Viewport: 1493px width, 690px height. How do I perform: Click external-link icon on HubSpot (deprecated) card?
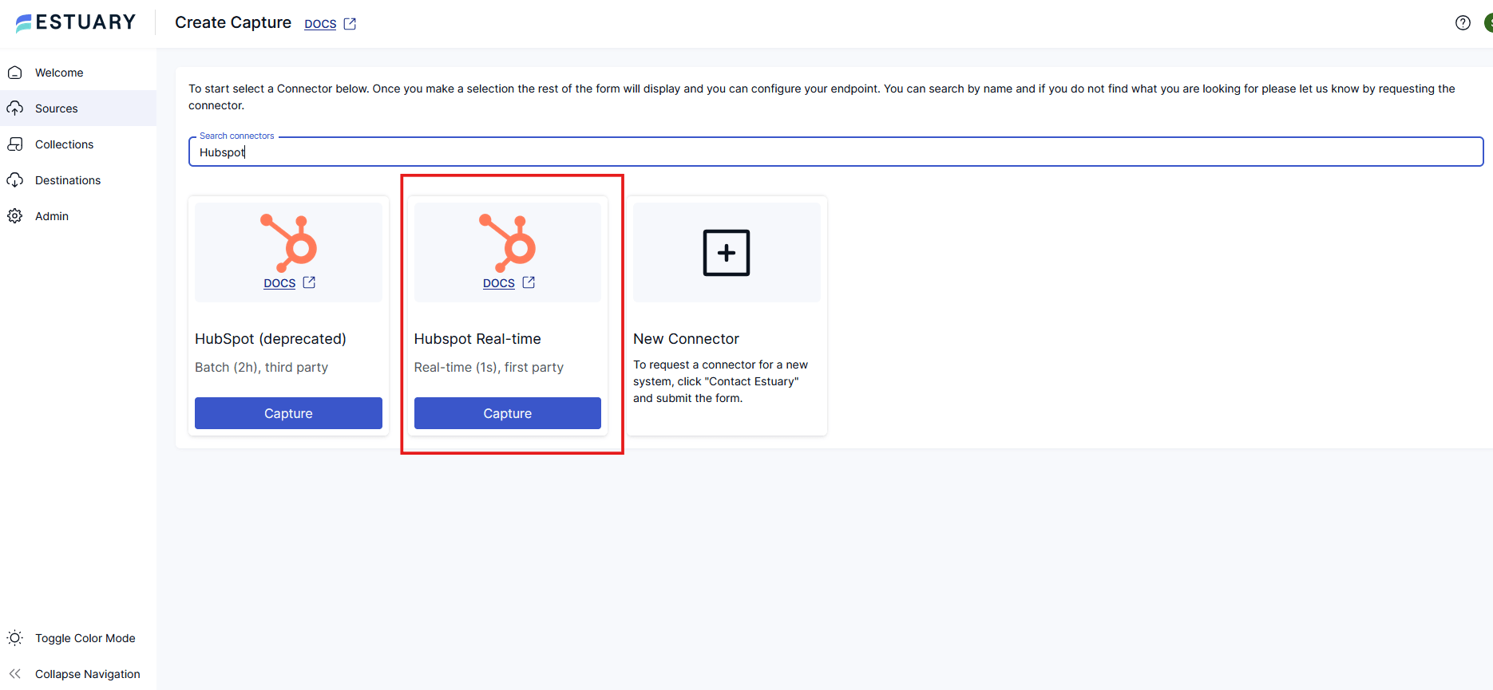point(309,282)
